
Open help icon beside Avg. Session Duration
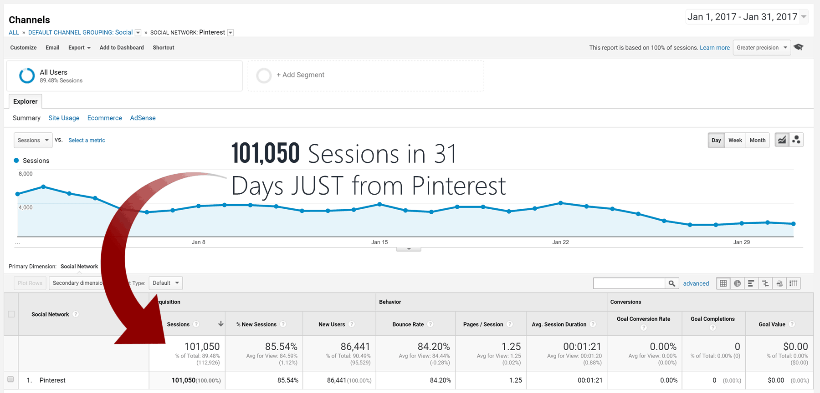[593, 324]
